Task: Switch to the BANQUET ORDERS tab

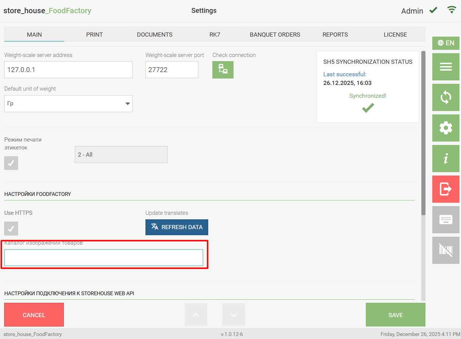Action: (275, 35)
